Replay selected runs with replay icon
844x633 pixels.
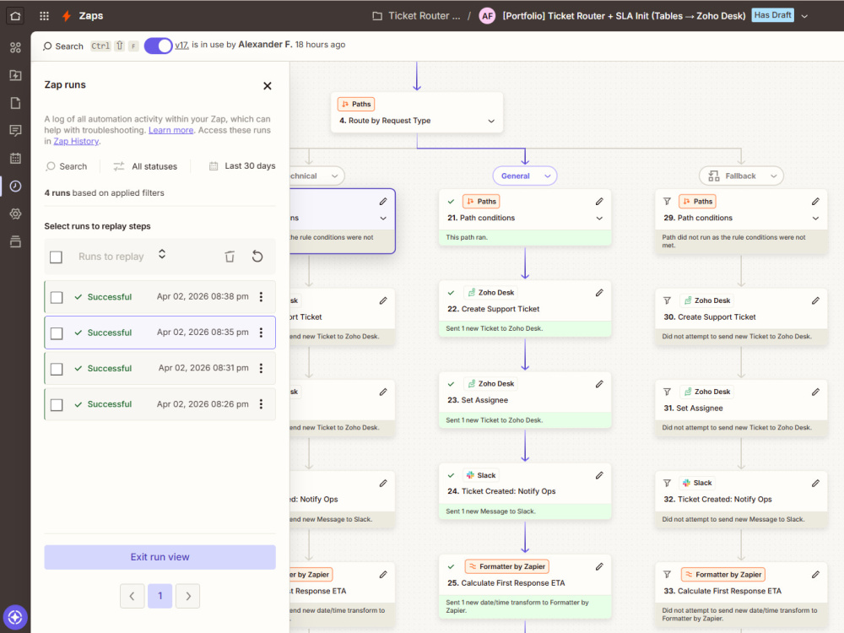click(x=257, y=257)
